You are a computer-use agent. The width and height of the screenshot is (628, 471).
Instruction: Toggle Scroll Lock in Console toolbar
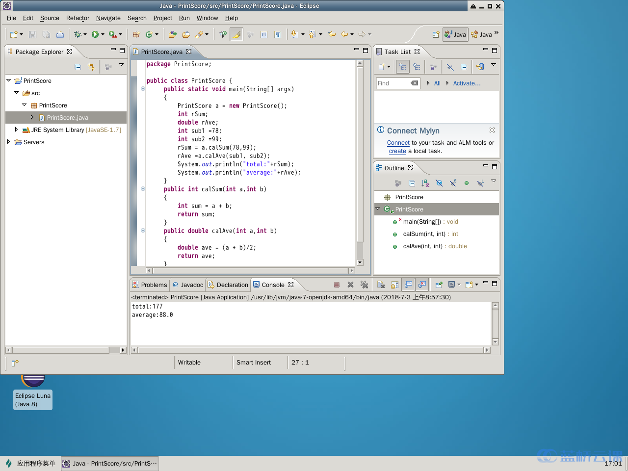[394, 285]
